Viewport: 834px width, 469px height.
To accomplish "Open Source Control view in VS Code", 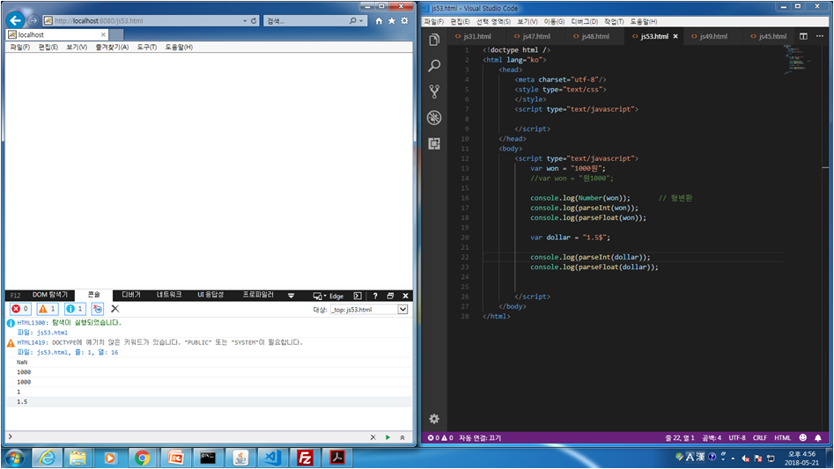I will click(434, 92).
